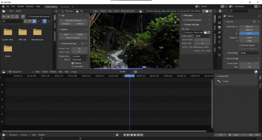Click the file browser search field

[12, 21]
